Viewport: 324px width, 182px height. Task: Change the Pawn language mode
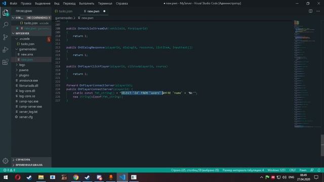303,170
